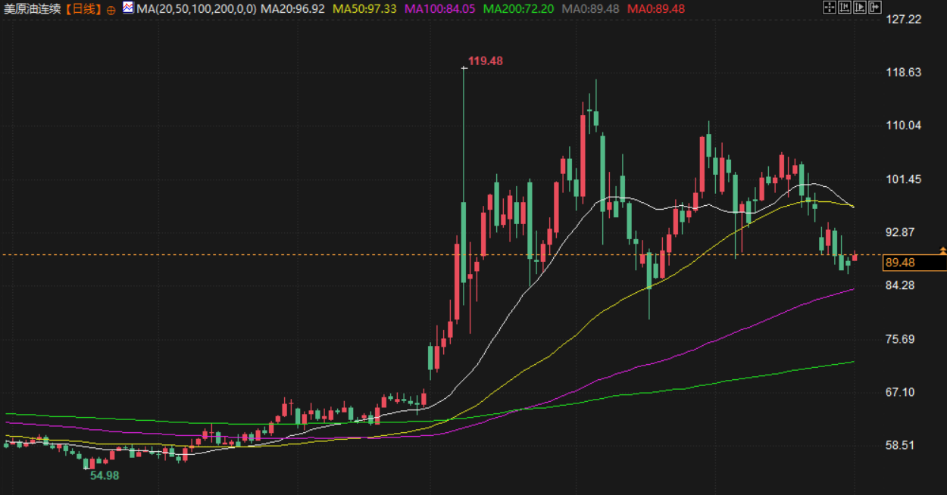Open the 日线 period selector
This screenshot has width=947, height=495.
[x=83, y=9]
